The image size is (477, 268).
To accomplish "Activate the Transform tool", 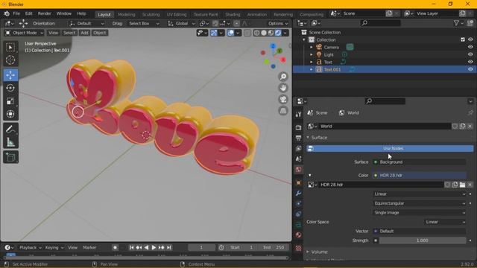I will coord(10,114).
